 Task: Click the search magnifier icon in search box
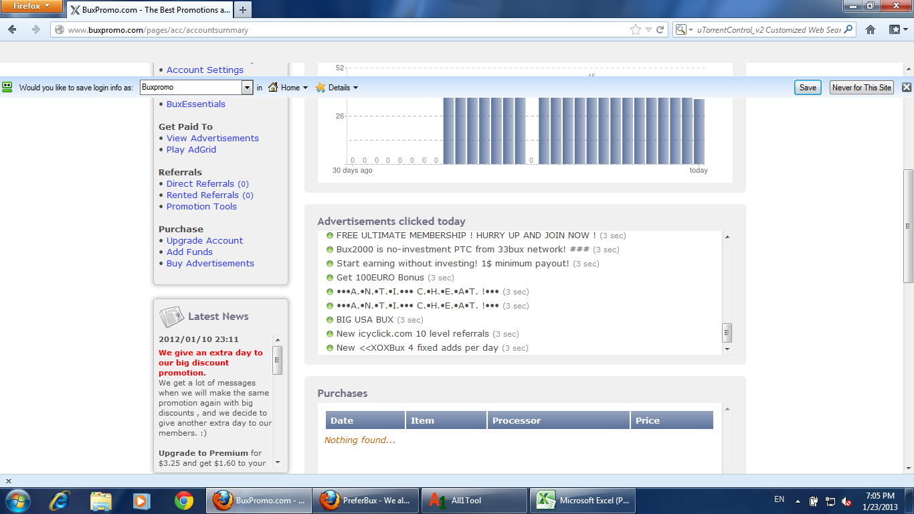[848, 29]
